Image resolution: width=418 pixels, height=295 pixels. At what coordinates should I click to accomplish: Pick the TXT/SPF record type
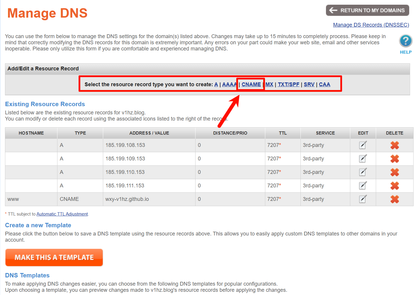(x=288, y=84)
